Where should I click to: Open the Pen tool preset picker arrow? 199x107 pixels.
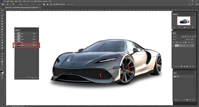click(9, 4)
